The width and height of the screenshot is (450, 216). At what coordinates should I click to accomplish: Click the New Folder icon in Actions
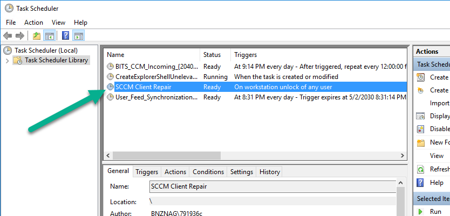tap(420, 142)
